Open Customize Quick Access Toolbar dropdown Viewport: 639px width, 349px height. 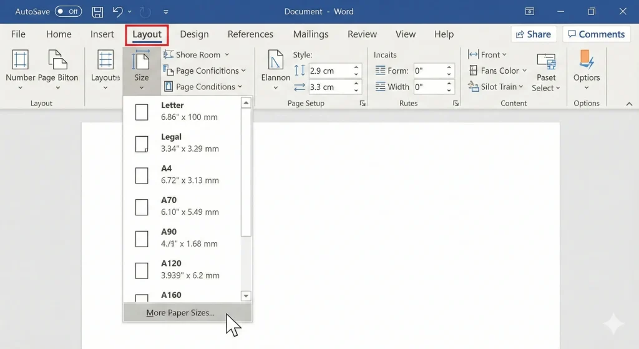(x=166, y=12)
